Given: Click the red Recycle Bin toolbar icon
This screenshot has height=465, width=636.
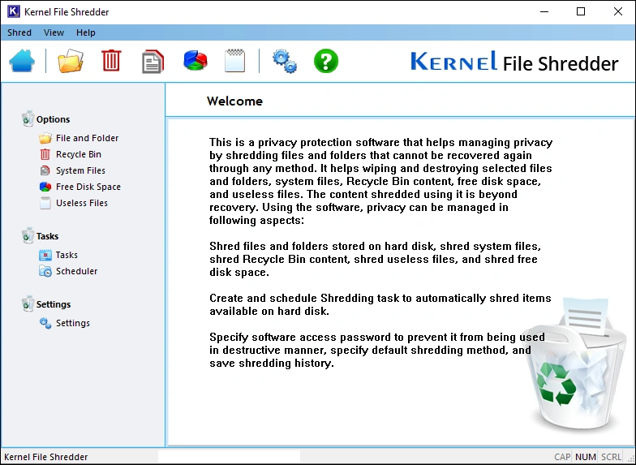Looking at the screenshot, I should point(111,61).
